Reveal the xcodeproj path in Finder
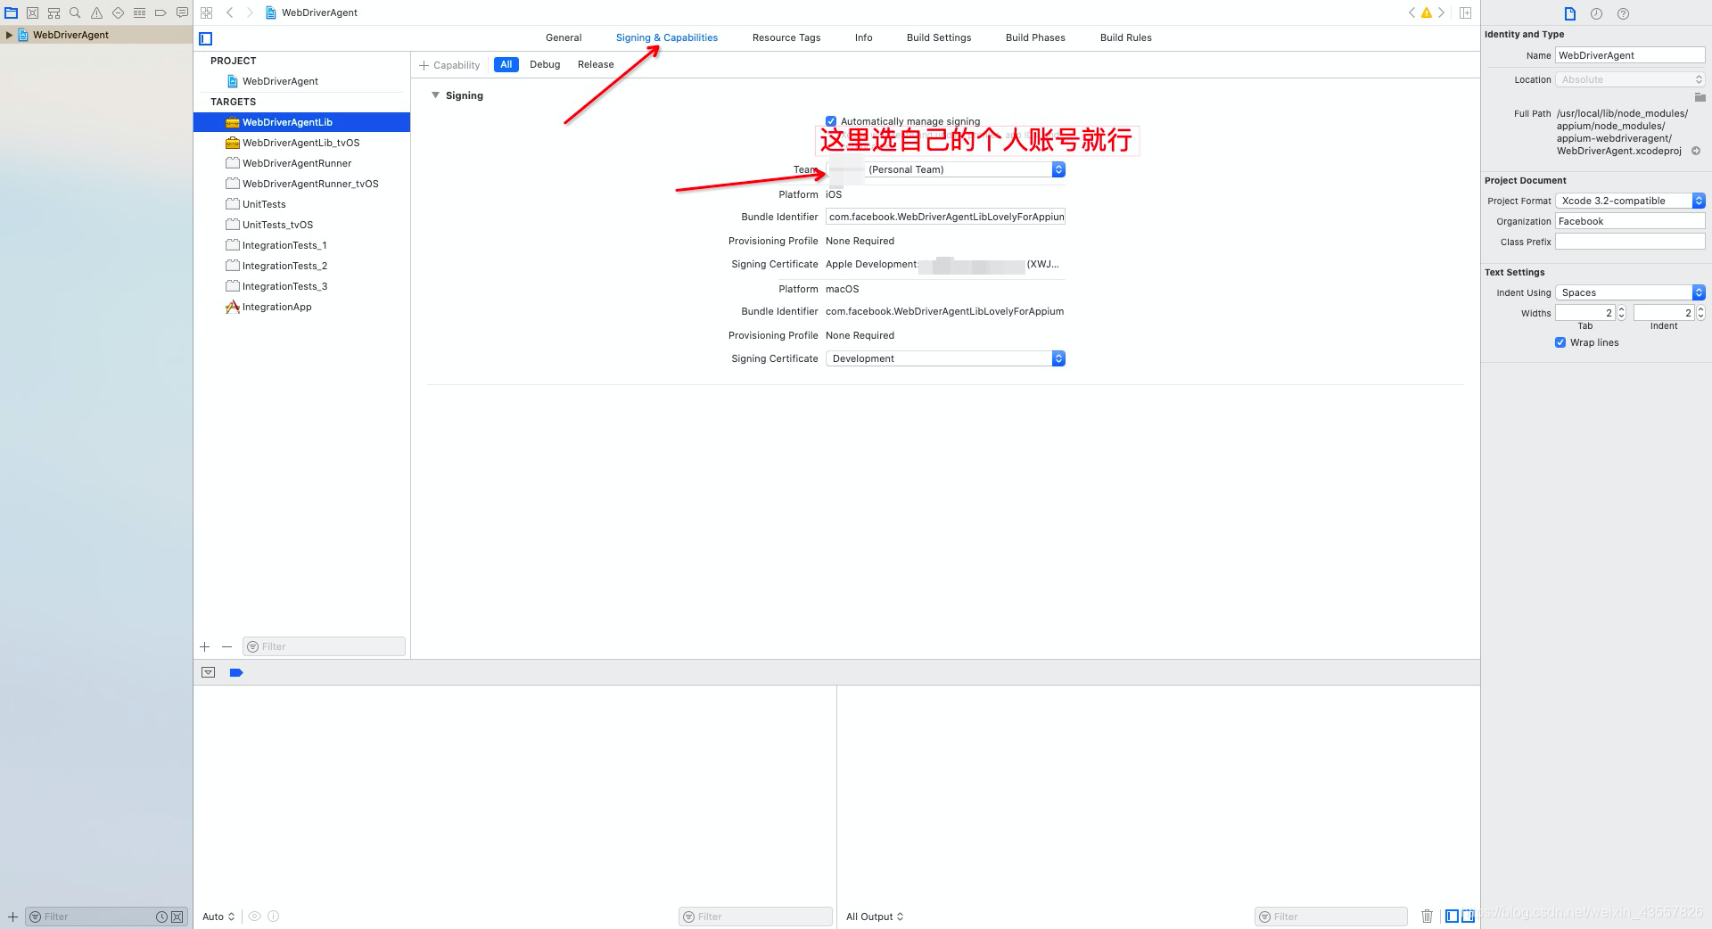This screenshot has height=929, width=1712. click(x=1696, y=151)
